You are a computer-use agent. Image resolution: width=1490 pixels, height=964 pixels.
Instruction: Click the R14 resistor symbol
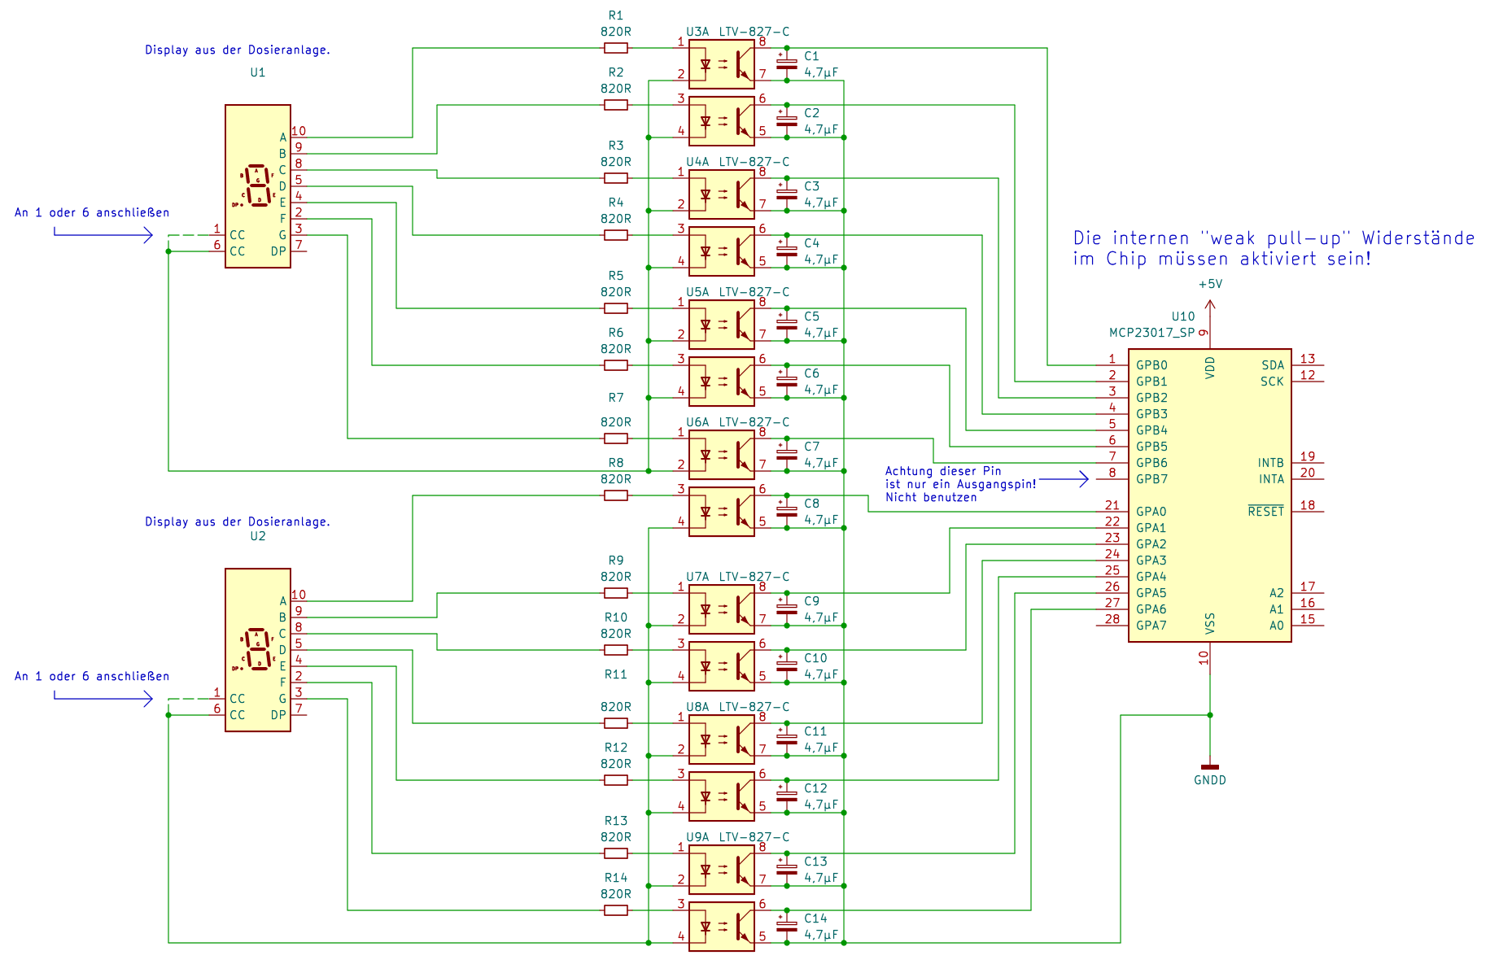coord(616,910)
